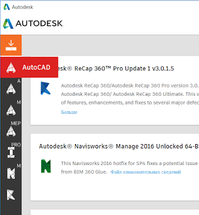Select the AutoCAD Mechanical (M) sidebar icon

pos(11,110)
